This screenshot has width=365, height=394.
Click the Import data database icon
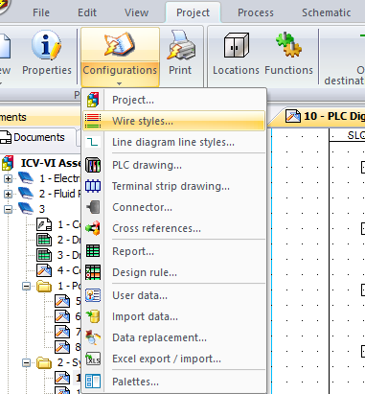[93, 316]
